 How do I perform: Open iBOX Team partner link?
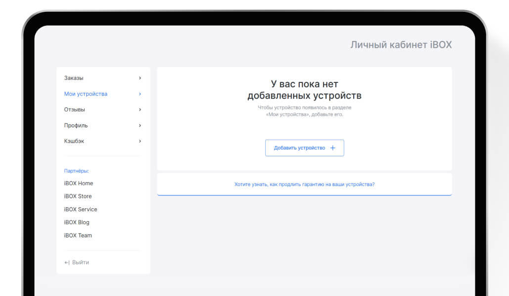[78, 235]
